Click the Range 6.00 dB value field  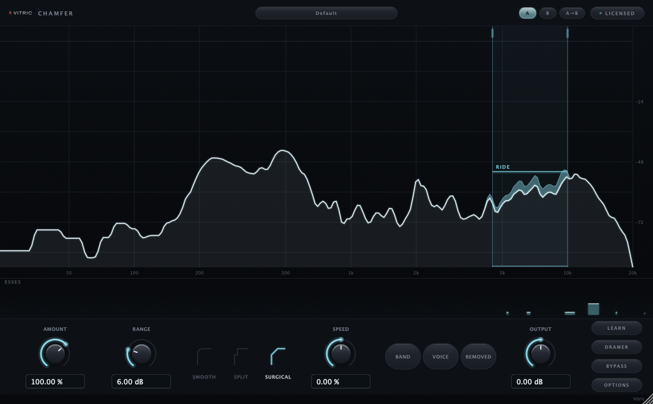tap(141, 381)
